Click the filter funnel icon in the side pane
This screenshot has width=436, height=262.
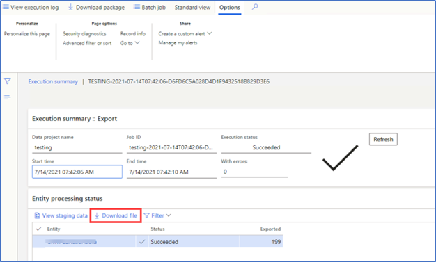pyautogui.click(x=8, y=81)
